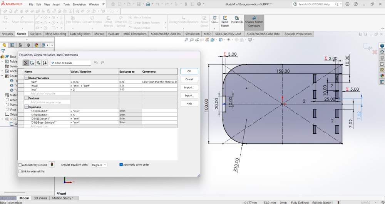Open the DisplayManager tab in feature panel

click(x=36, y=45)
